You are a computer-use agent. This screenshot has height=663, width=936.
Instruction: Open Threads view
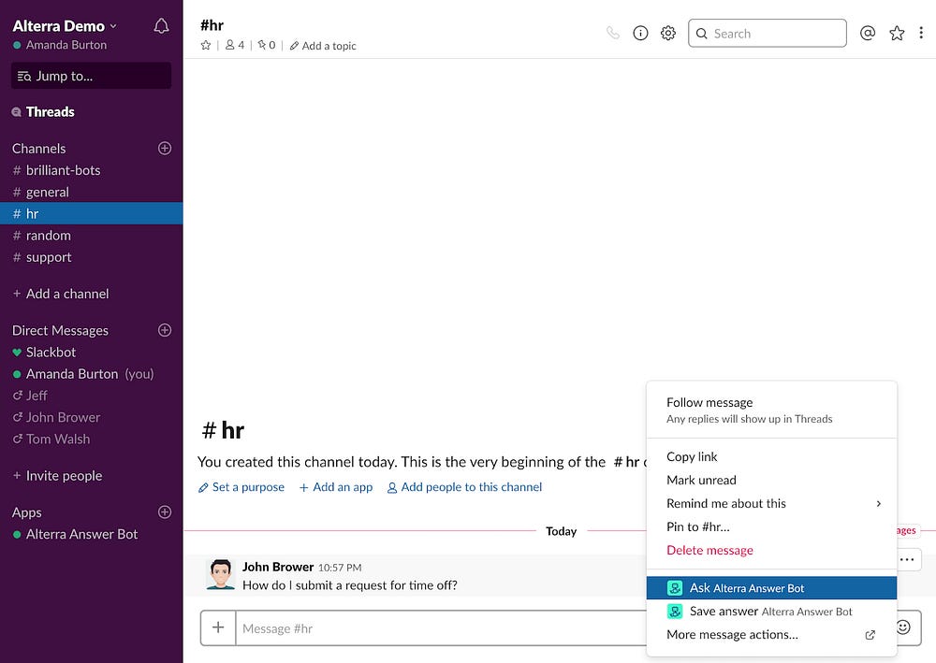44,111
